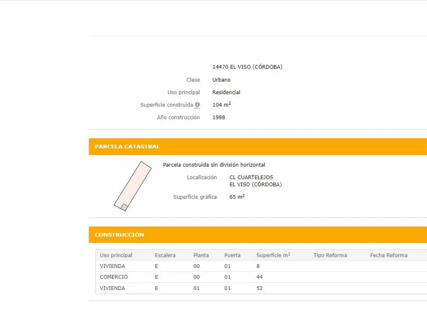Select the street name CL CUARTELEJOS
427x320 pixels.
251,177
